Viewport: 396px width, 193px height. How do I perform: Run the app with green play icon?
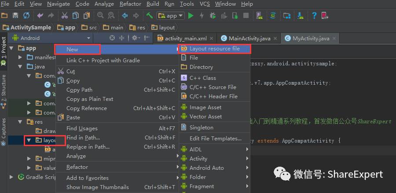(x=191, y=16)
